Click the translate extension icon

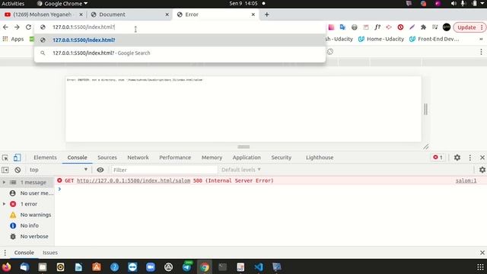[342, 27]
